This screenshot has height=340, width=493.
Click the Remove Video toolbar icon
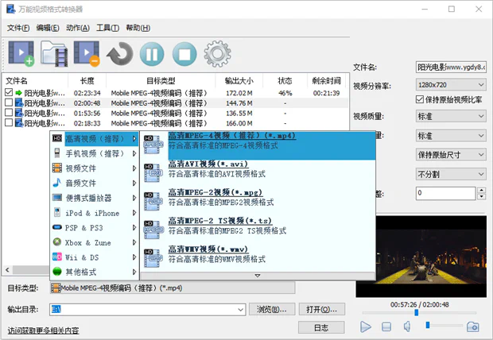coord(87,53)
